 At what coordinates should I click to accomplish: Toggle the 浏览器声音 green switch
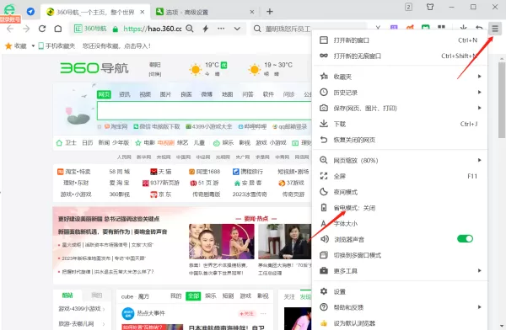click(x=465, y=239)
